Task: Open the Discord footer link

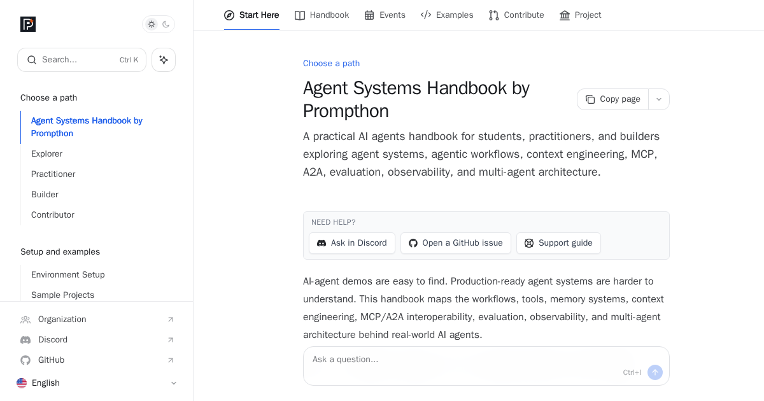Action: pos(98,340)
